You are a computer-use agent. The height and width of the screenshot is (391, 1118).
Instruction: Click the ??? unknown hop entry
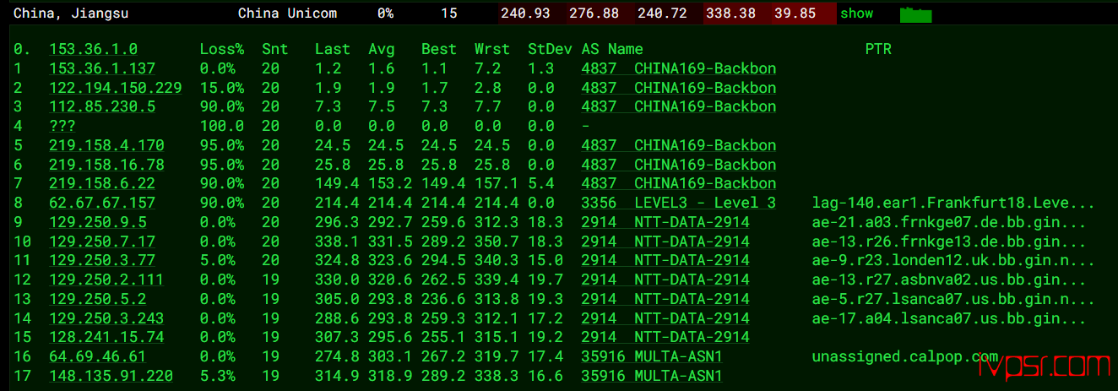(62, 126)
